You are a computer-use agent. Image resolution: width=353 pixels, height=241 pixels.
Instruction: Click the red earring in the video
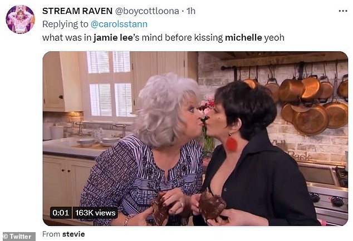231,143
